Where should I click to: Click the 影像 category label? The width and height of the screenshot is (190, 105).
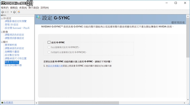pos(6,32)
